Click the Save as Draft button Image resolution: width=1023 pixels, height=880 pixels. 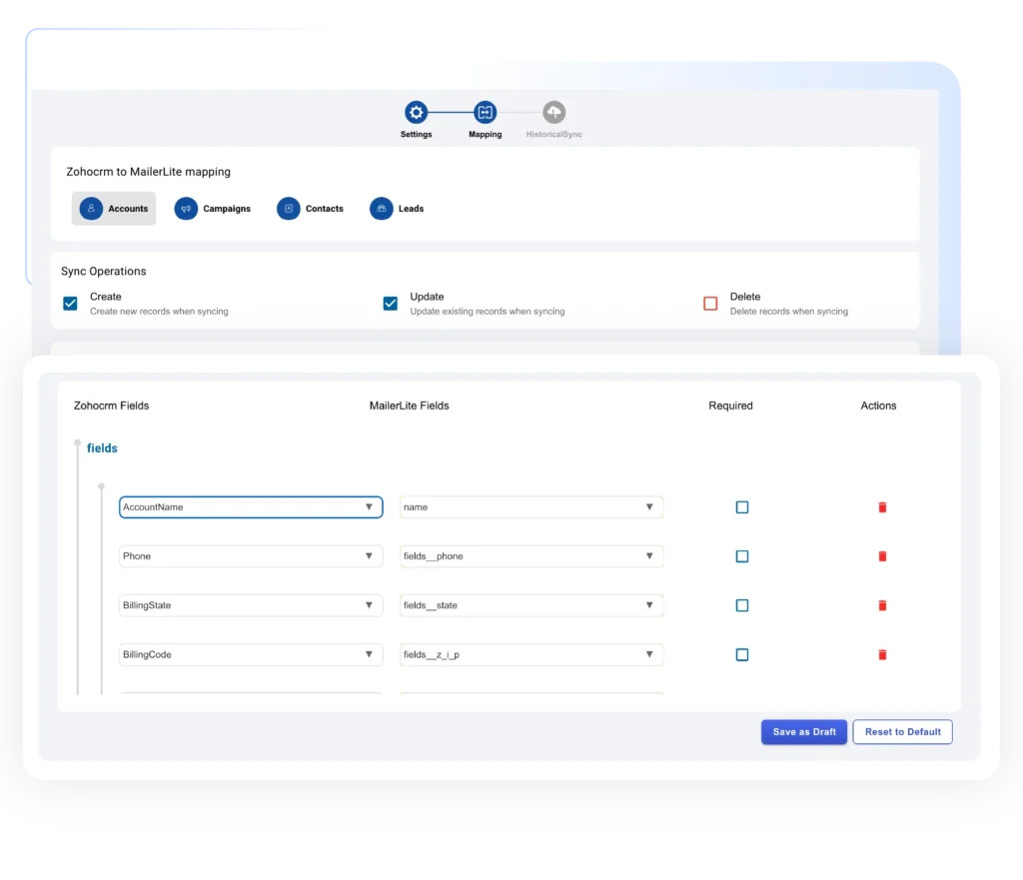coord(804,732)
